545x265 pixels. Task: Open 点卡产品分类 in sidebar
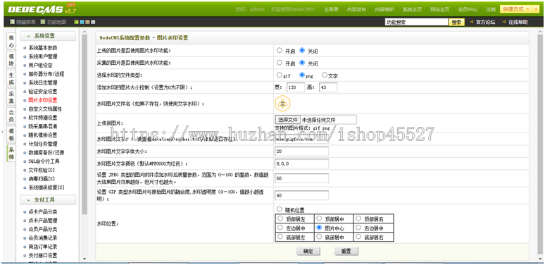pos(43,212)
